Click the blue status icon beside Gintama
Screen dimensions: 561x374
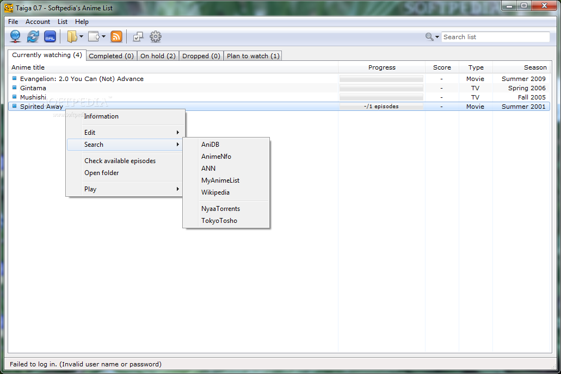point(14,87)
